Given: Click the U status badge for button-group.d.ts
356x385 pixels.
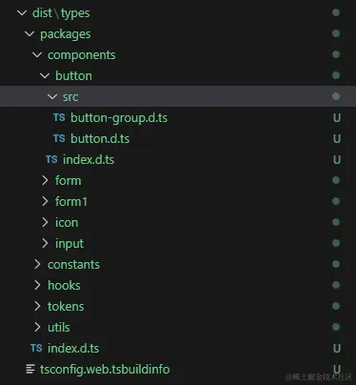Looking at the screenshot, I should click(337, 118).
